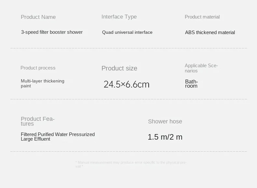Click the Product Name heading
Image resolution: width=257 pixels, height=188 pixels.
tap(38, 17)
